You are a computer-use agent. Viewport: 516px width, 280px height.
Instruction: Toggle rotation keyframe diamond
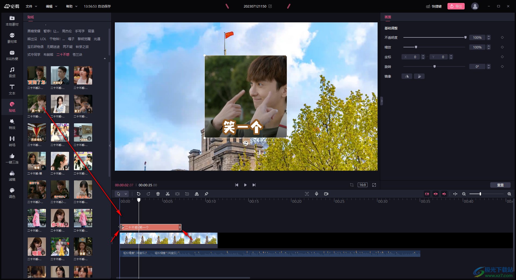pyautogui.click(x=502, y=66)
